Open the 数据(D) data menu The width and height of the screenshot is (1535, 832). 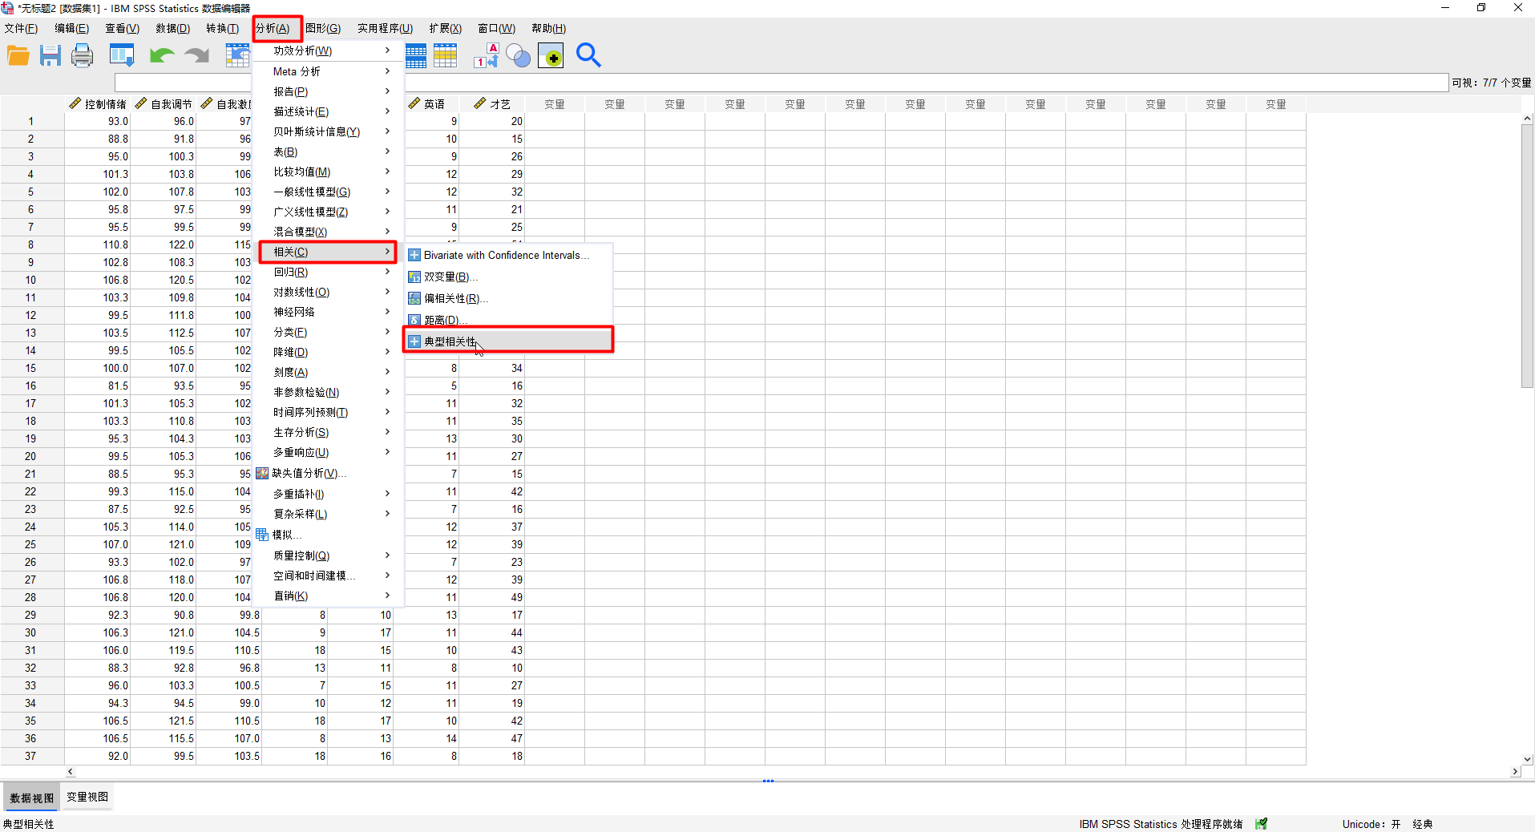(172, 28)
